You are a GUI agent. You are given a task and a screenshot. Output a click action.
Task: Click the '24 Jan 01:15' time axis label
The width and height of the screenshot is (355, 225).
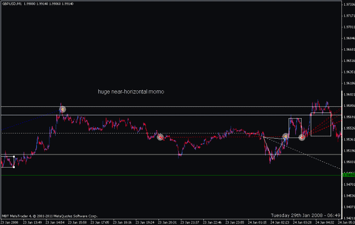click(x=257, y=223)
